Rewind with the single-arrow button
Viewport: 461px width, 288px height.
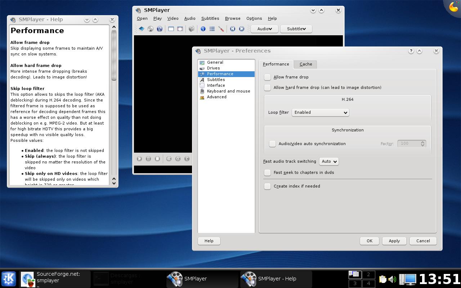coord(187,158)
